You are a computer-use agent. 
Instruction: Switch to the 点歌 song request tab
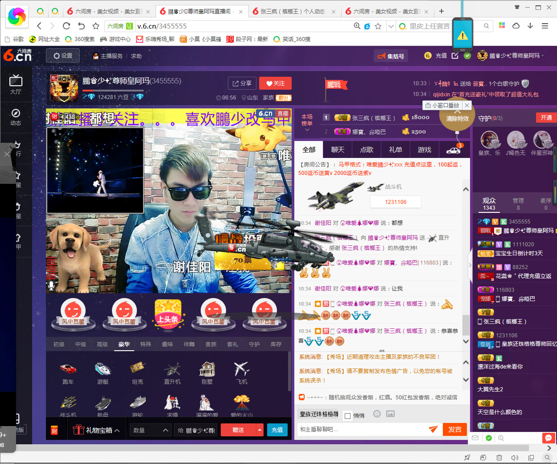367,149
